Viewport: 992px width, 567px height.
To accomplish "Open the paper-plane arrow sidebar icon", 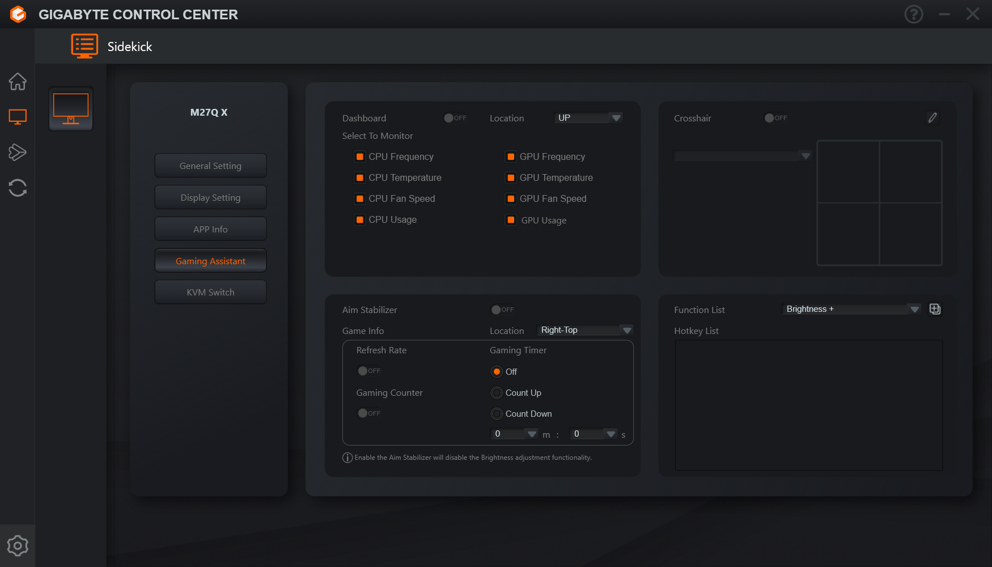I will coord(18,152).
